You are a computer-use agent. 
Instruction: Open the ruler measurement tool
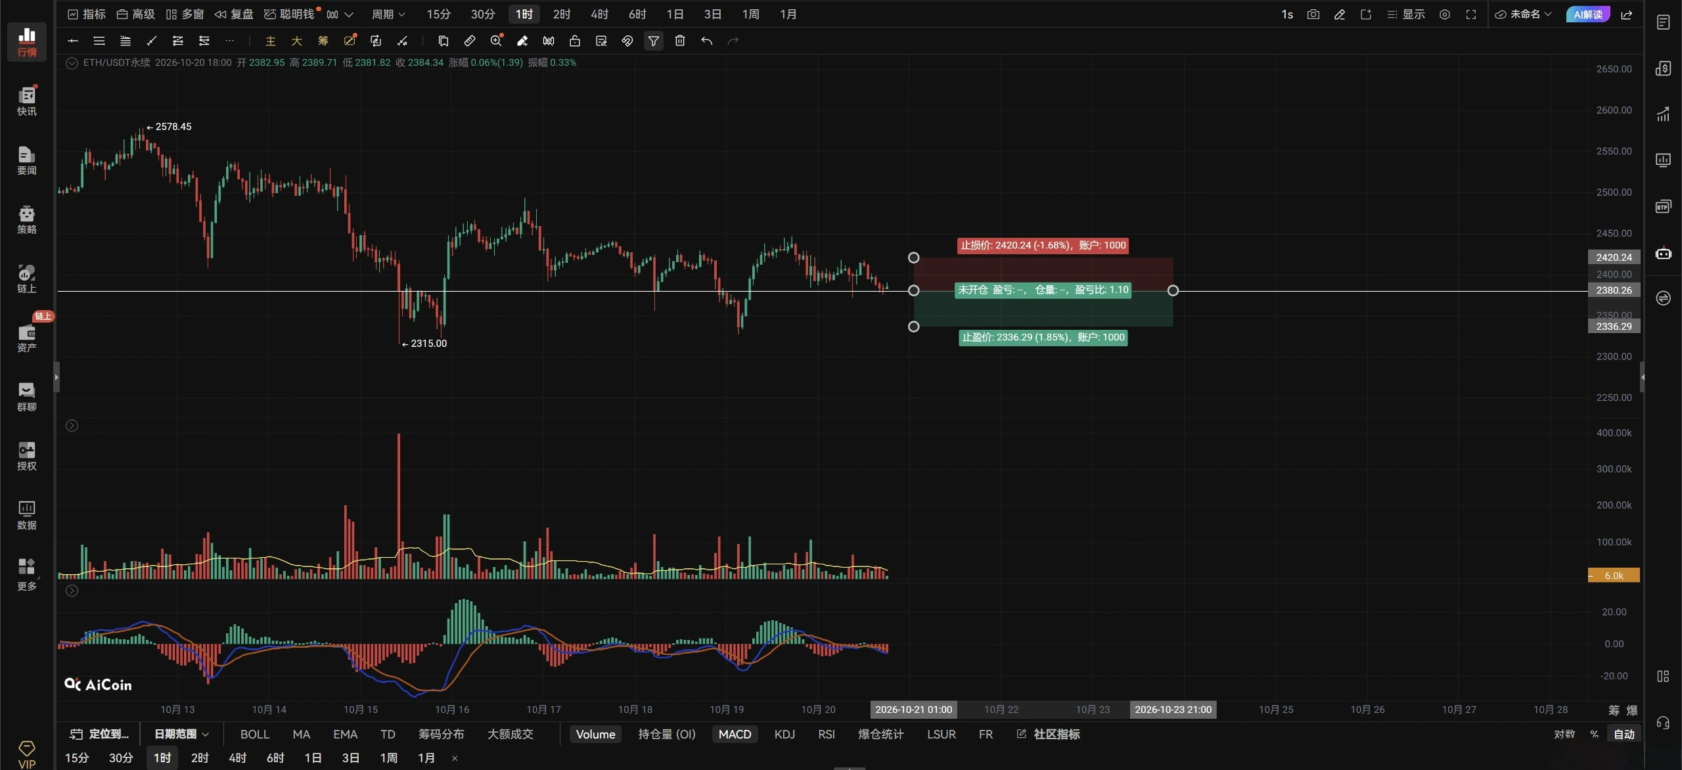(470, 41)
